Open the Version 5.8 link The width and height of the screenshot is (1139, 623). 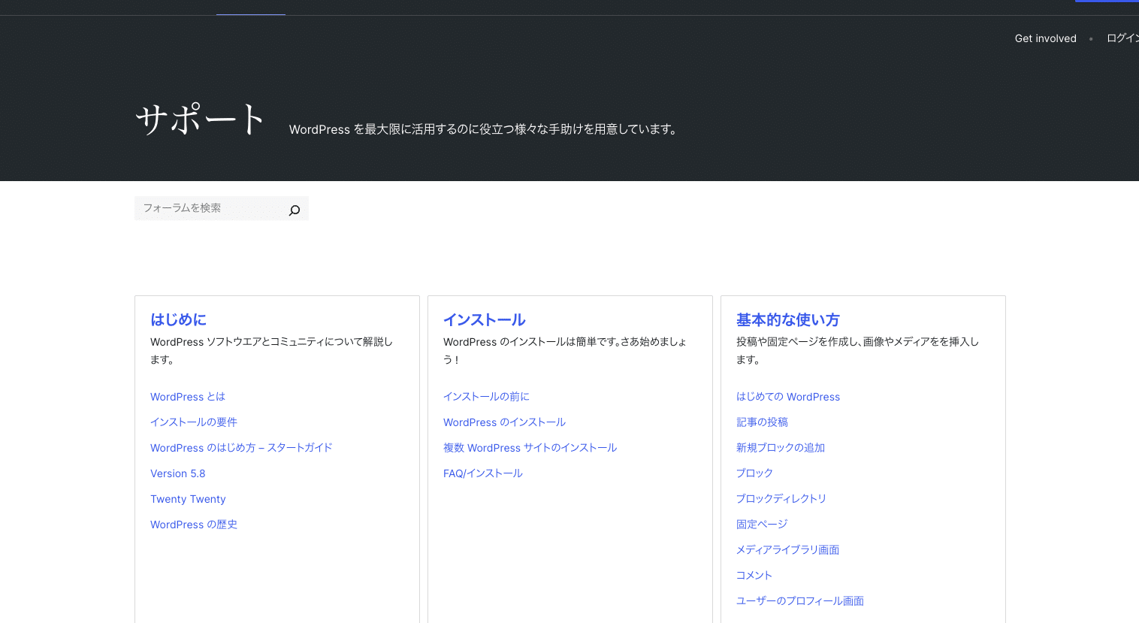click(x=177, y=473)
